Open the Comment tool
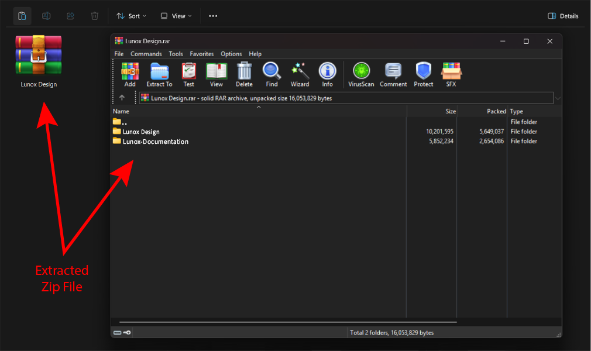The height and width of the screenshot is (351, 591). pos(393,74)
